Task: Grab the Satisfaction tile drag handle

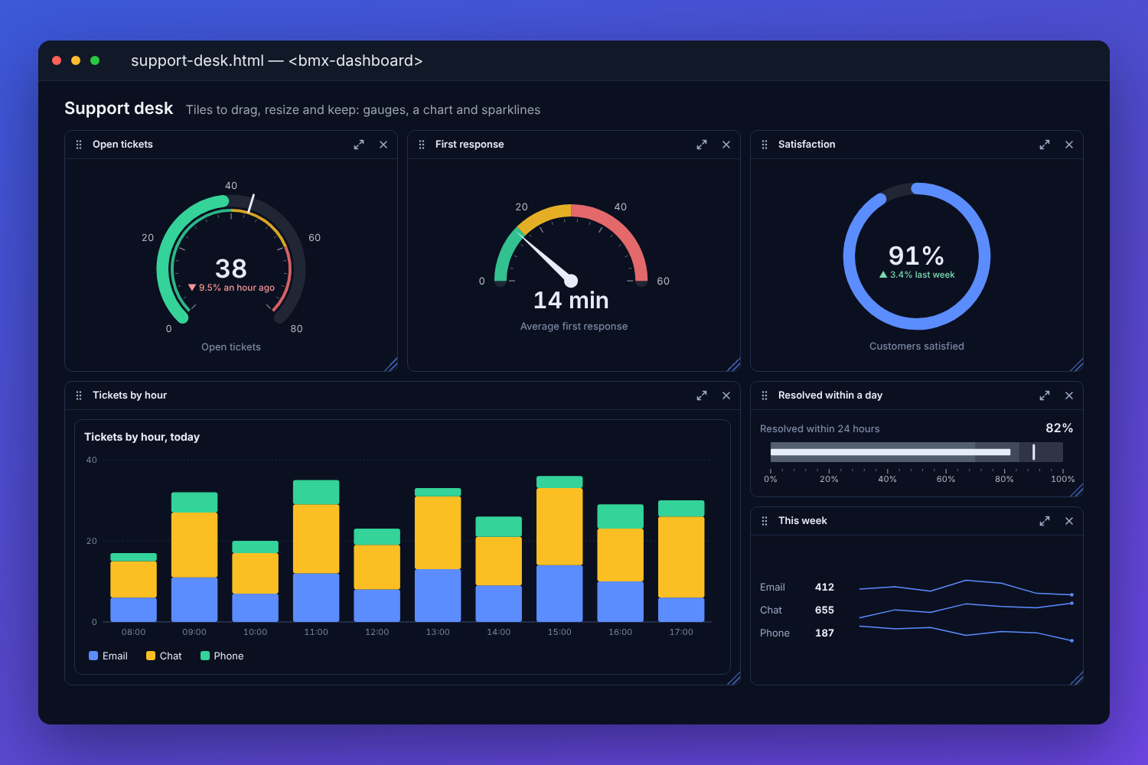Action: (x=765, y=145)
